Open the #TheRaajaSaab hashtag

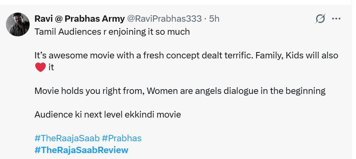pyautogui.click(x=67, y=138)
